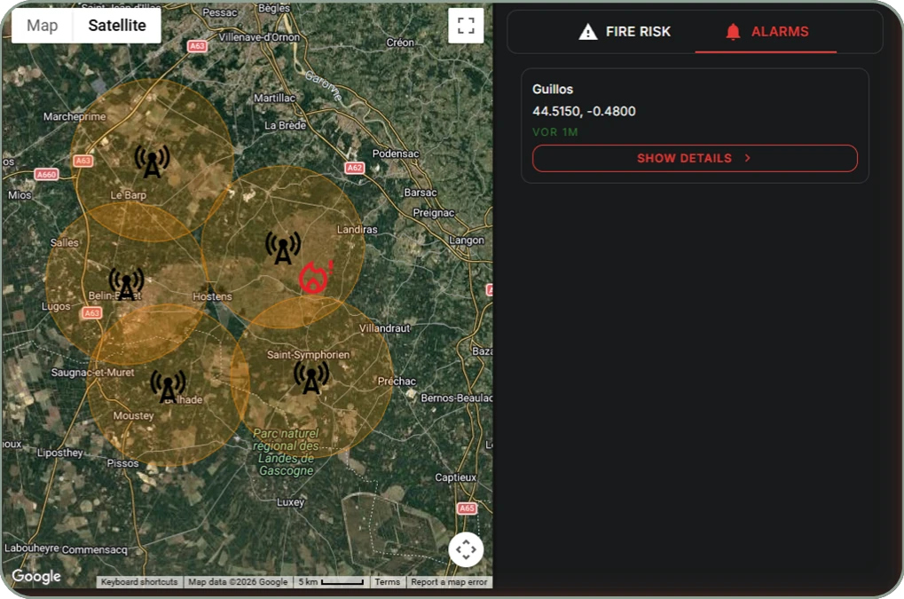The image size is (904, 599).
Task: Switch map to Map view type
Action: (x=42, y=26)
